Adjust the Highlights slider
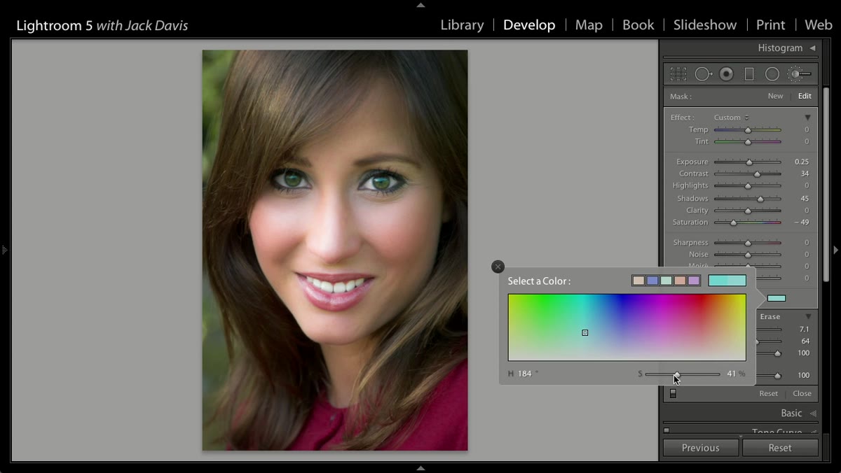841x473 pixels. pyautogui.click(x=747, y=186)
